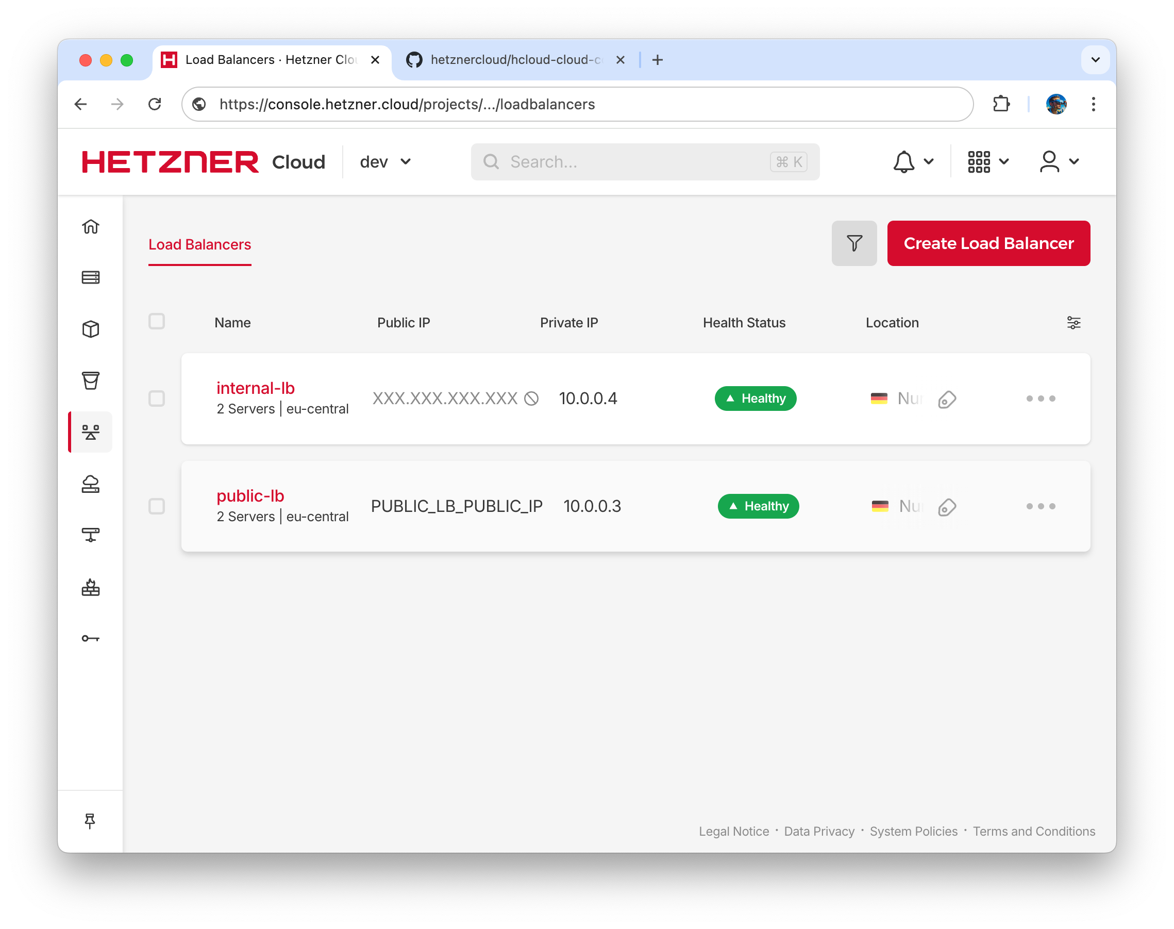Screen dimensions: 1174x929
Task: Navigate to Firewalls via sidebar icon
Action: (x=90, y=587)
